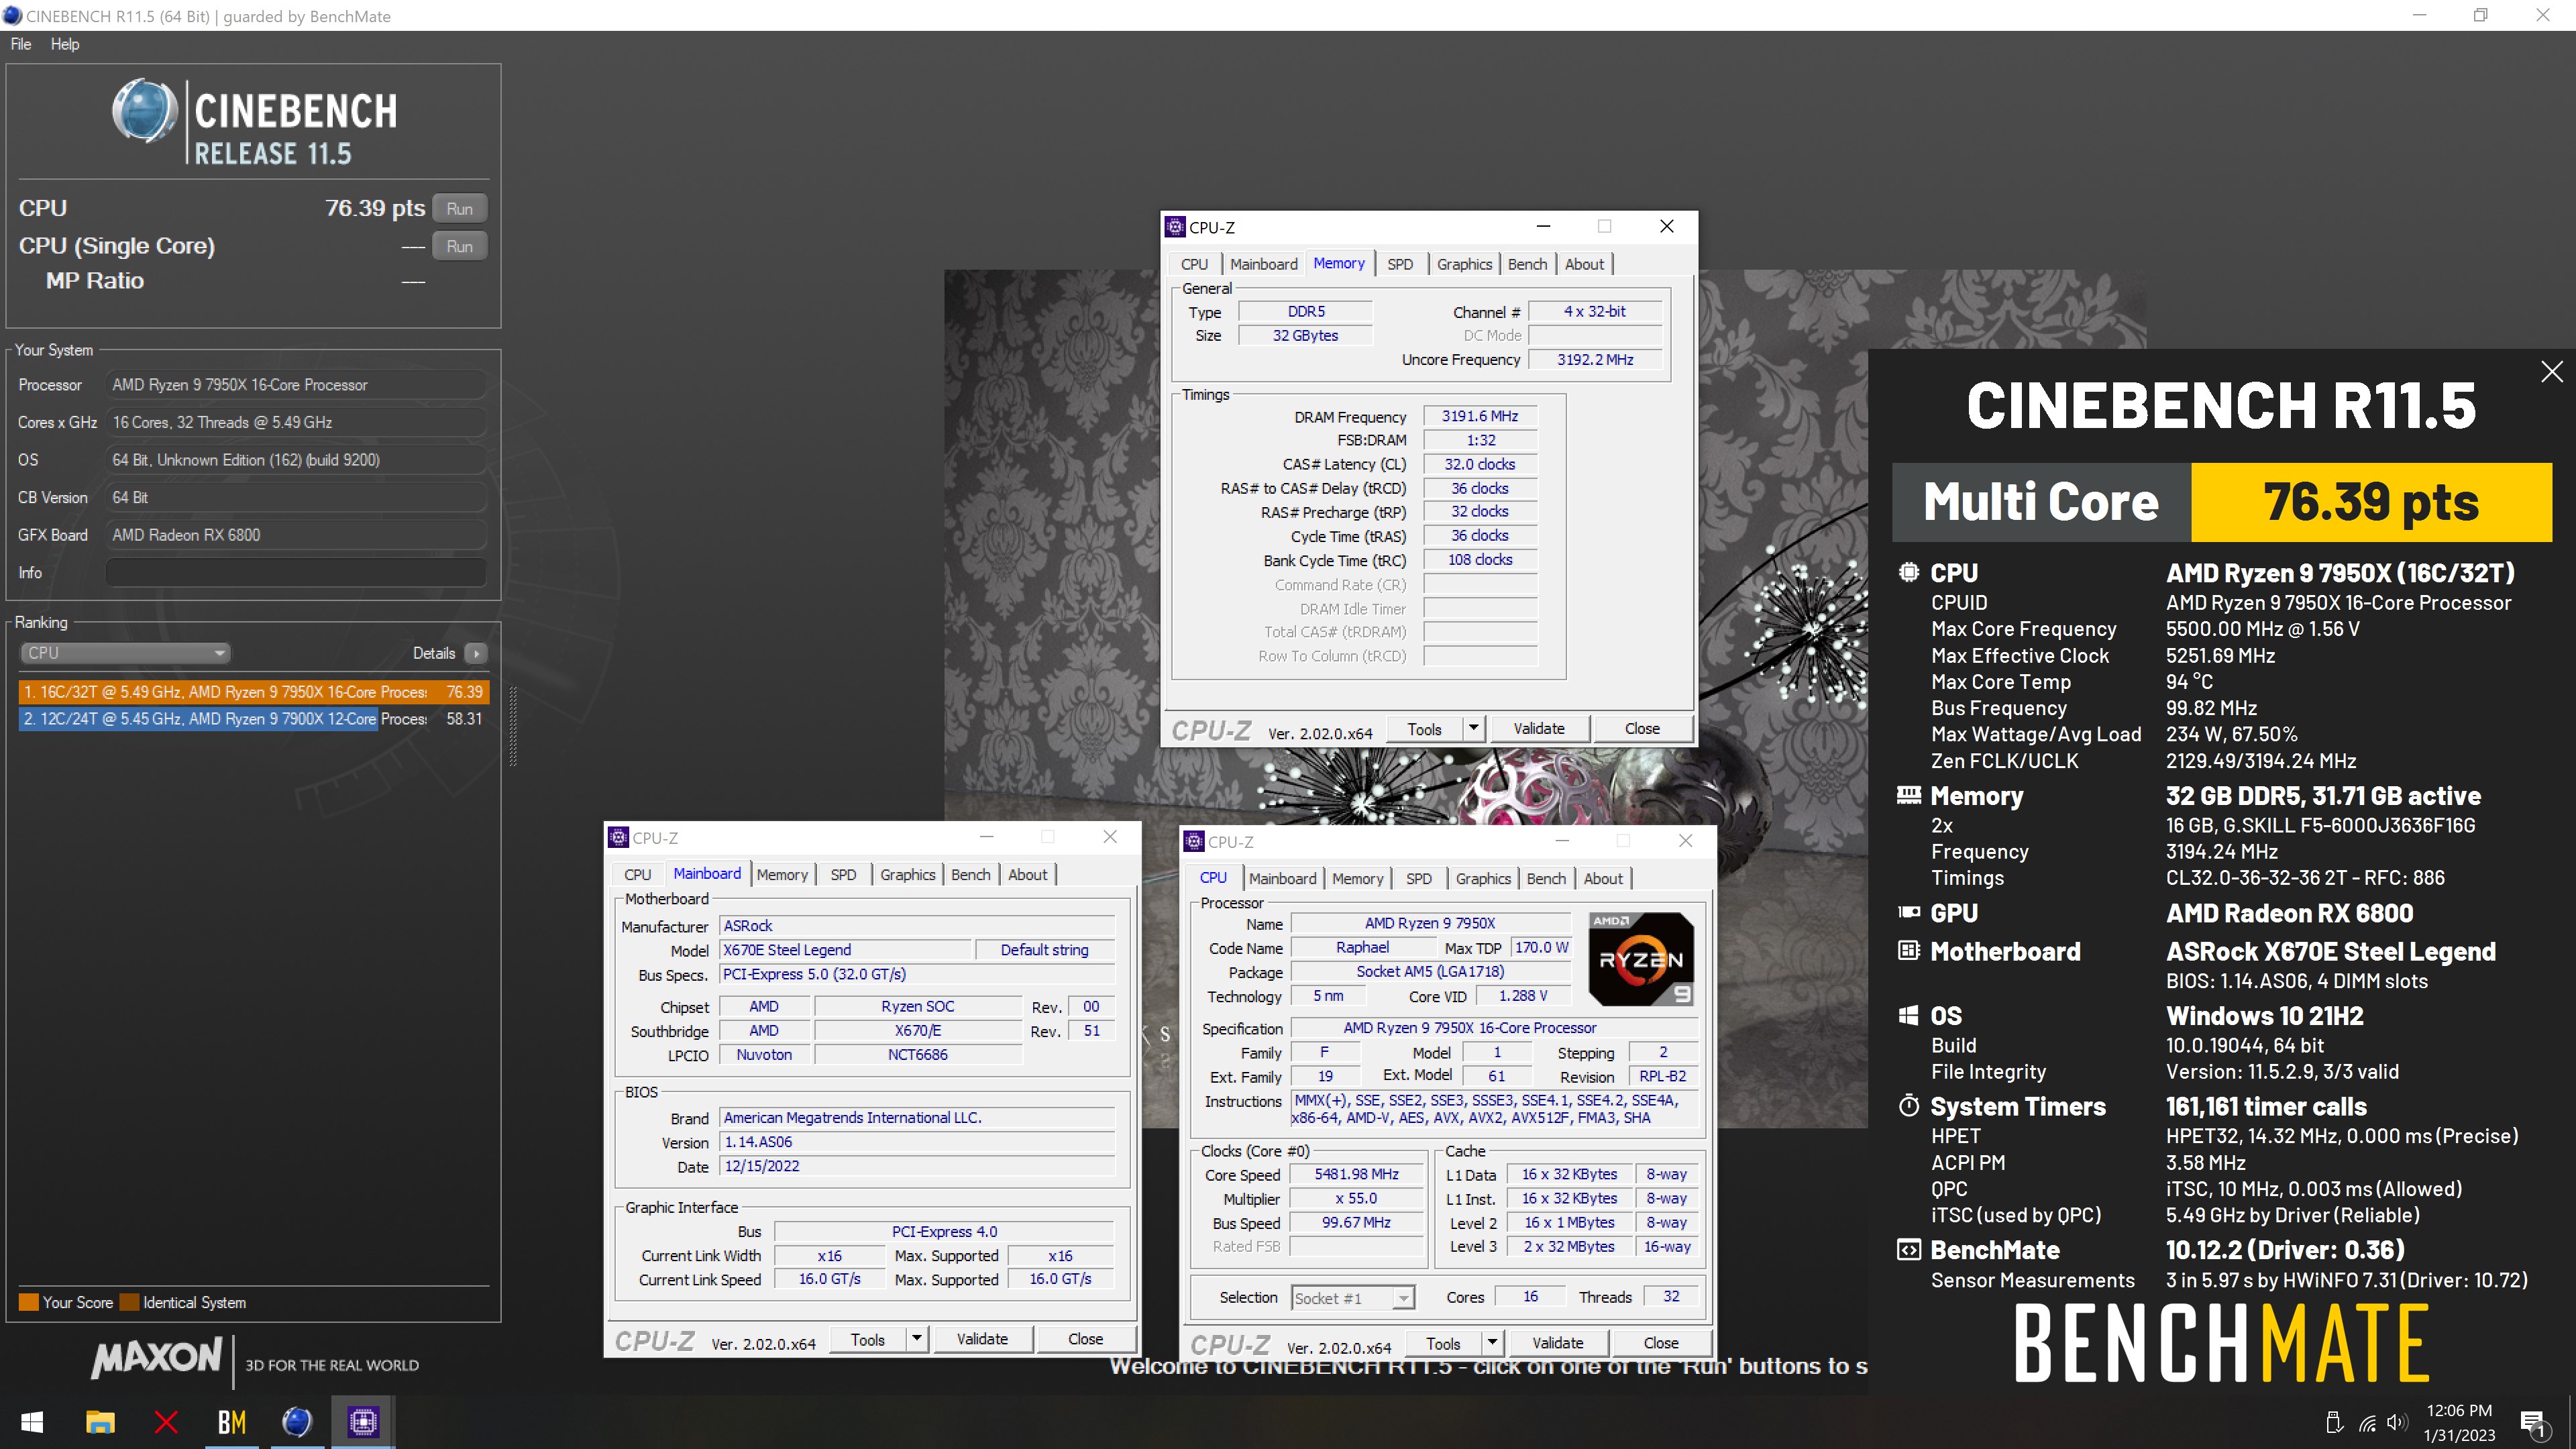2576x1449 pixels.
Task: Run the CPU multi-core benchmark
Action: [459, 209]
